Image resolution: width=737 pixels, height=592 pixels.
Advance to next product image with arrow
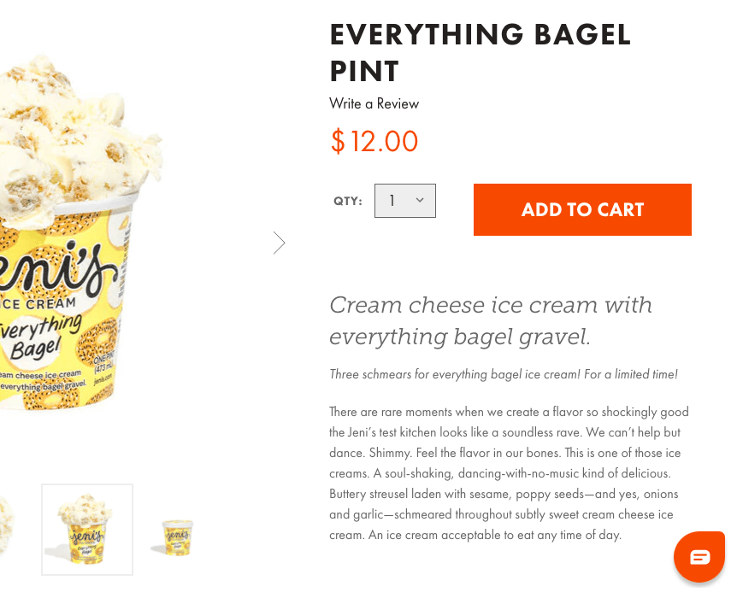point(280,243)
